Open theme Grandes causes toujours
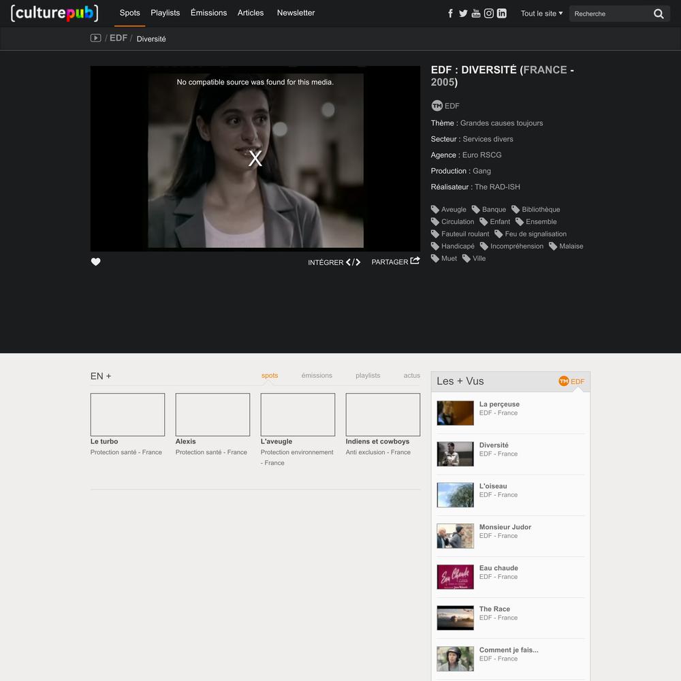Screen dimensions: 681x681 coord(502,123)
